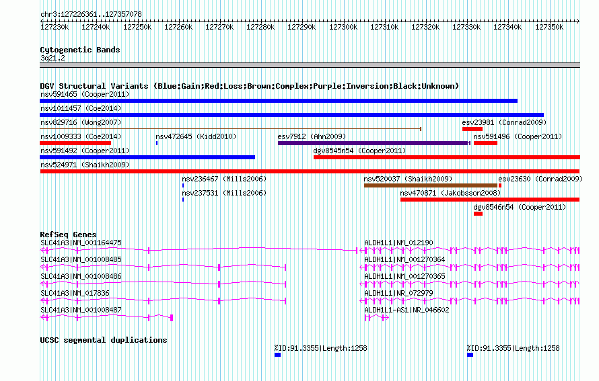This screenshot has width=599, height=381.
Task: Open the Cytogenetic Bands track title
Action: point(80,50)
